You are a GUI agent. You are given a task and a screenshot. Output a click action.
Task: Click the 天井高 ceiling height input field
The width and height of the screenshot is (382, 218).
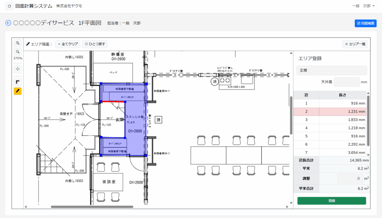click(346, 82)
